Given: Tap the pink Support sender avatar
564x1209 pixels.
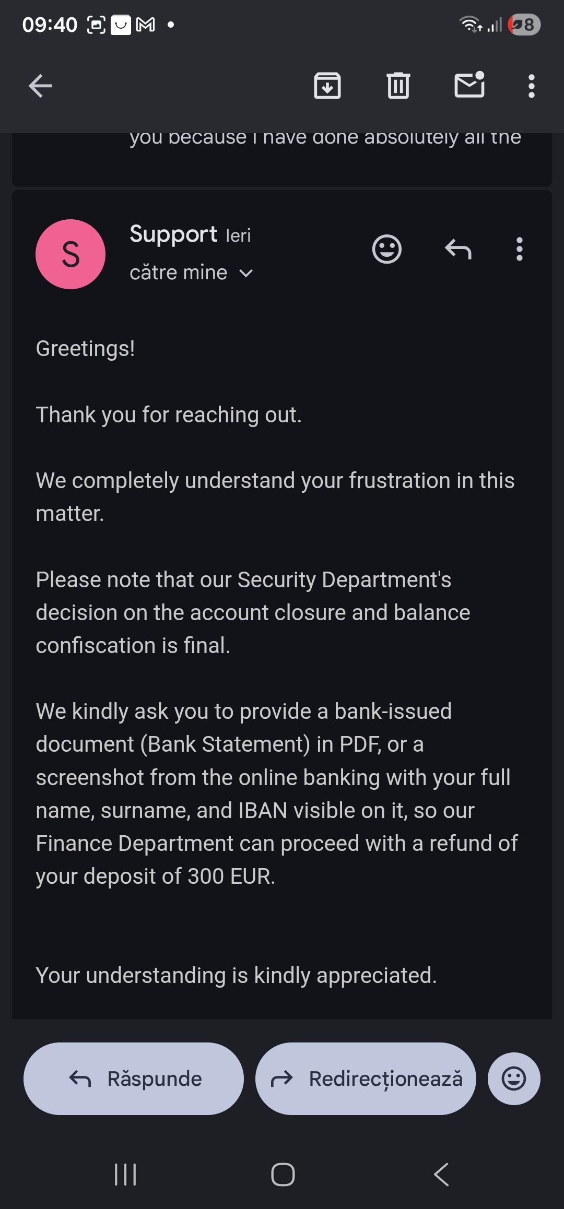Looking at the screenshot, I should coord(70,254).
